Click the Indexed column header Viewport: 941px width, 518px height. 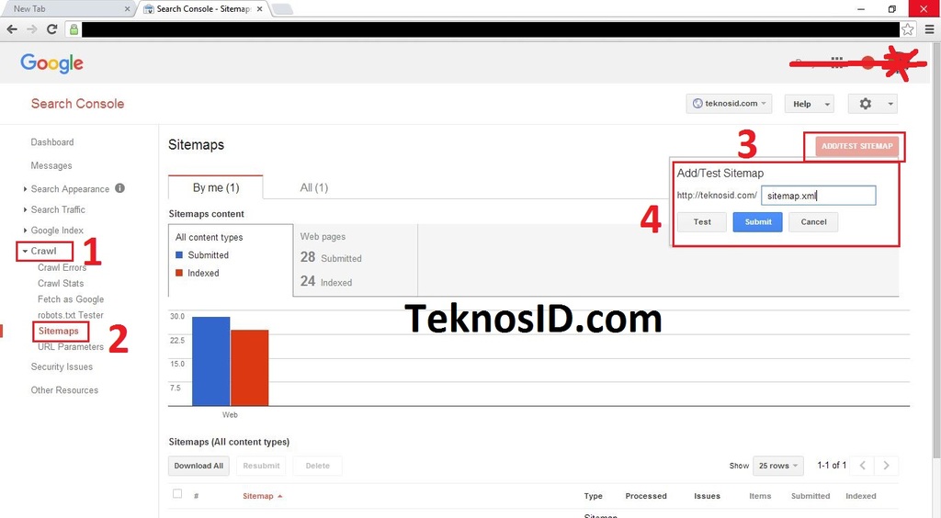(x=860, y=496)
